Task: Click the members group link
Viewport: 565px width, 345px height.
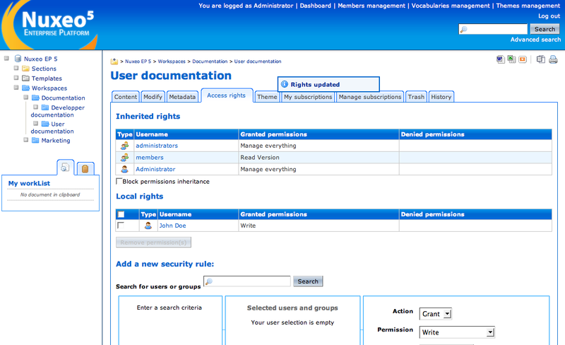Action: [150, 158]
